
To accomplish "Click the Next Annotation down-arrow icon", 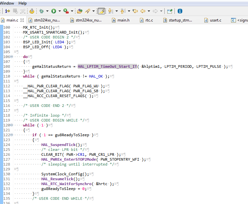I will point(110,11).
